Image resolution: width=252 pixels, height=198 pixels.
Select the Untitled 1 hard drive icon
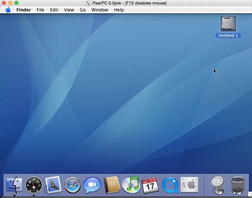click(228, 24)
